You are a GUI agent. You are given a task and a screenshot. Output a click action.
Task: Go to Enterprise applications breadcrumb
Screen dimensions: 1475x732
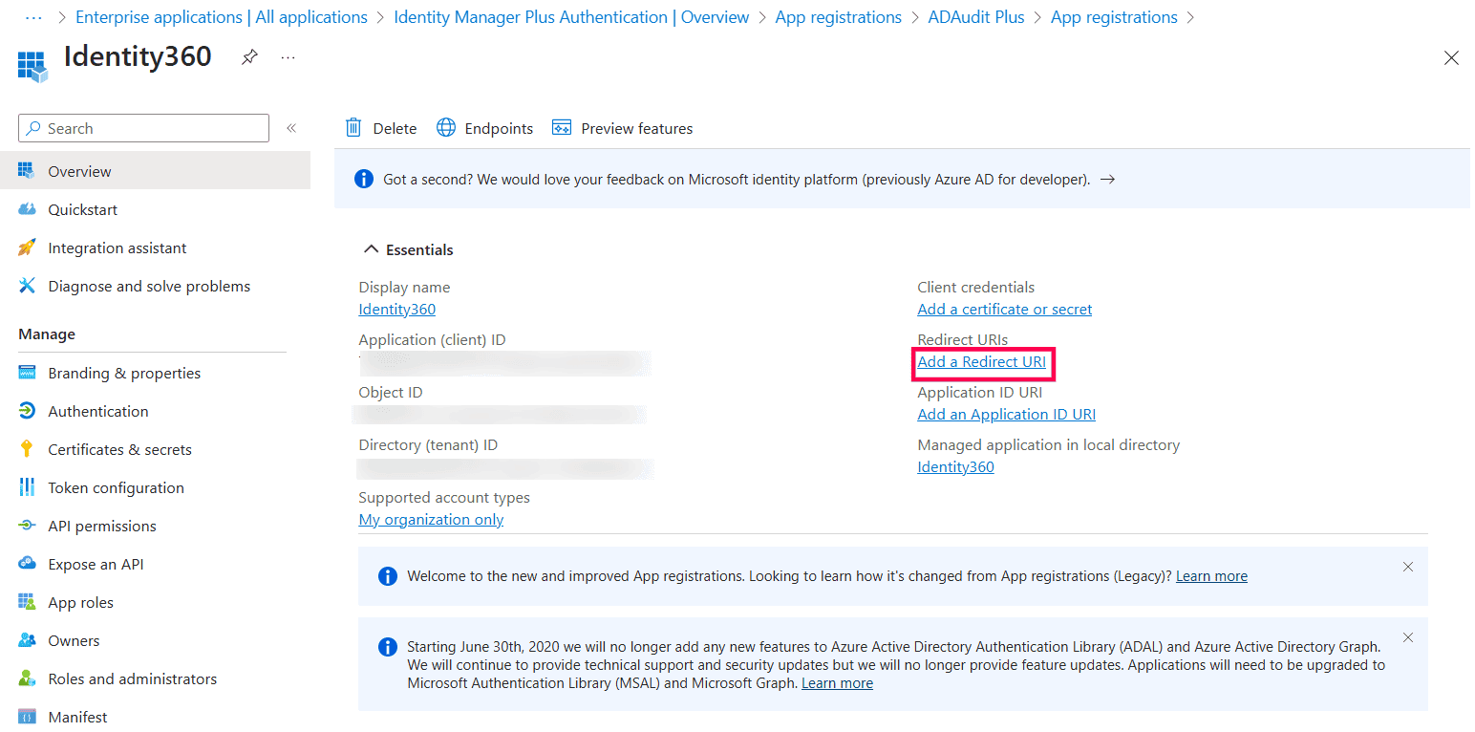[x=222, y=17]
